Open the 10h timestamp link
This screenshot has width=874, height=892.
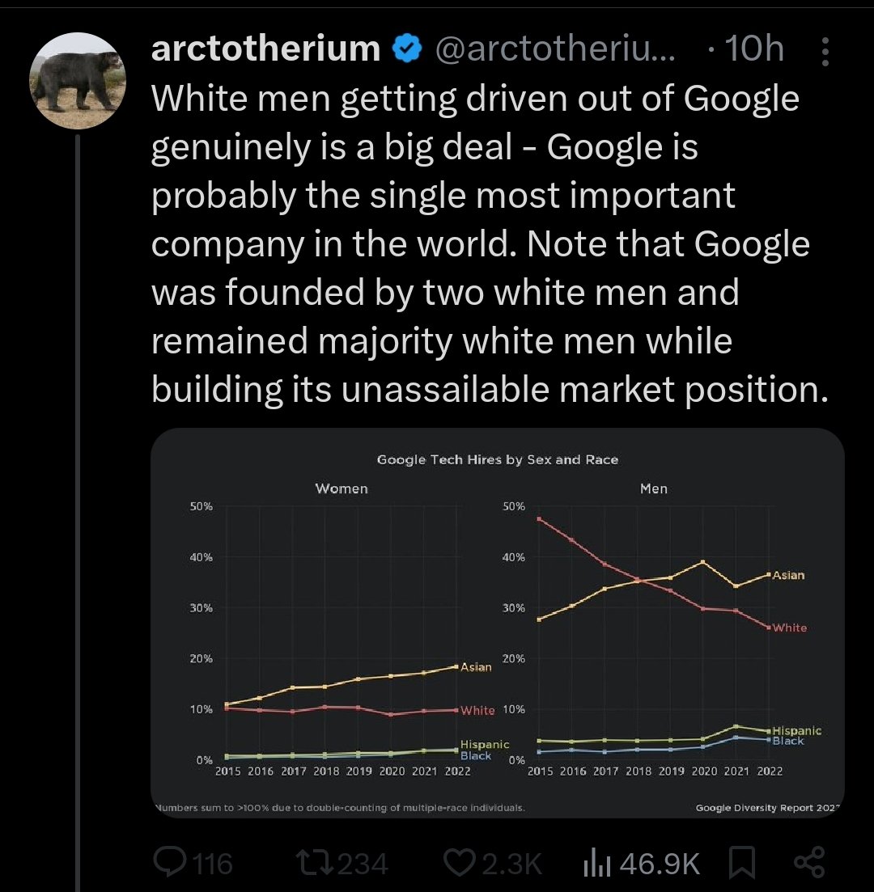pyautogui.click(x=755, y=49)
